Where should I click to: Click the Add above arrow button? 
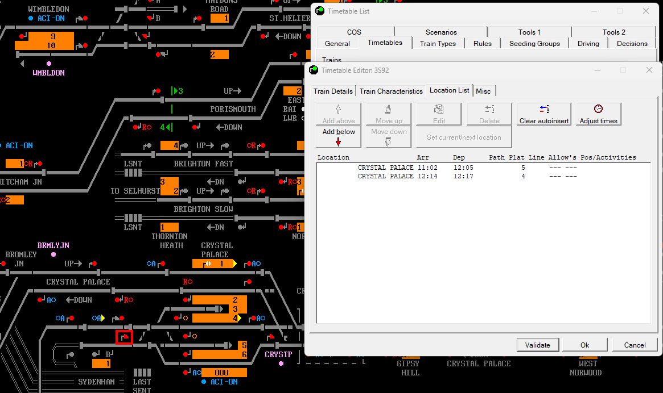(339, 114)
